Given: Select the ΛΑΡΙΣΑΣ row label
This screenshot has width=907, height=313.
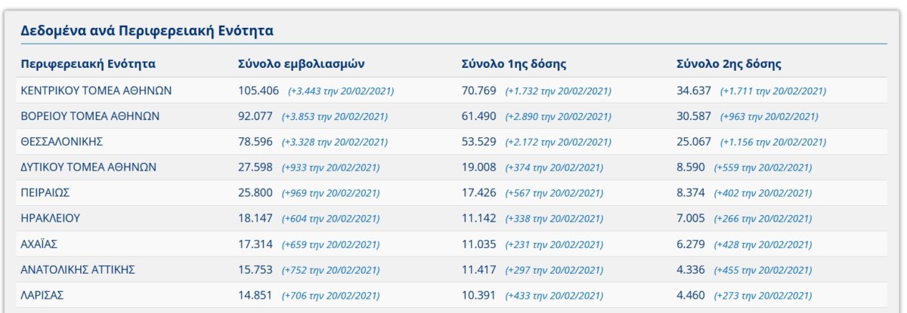Looking at the screenshot, I should pos(42,296).
